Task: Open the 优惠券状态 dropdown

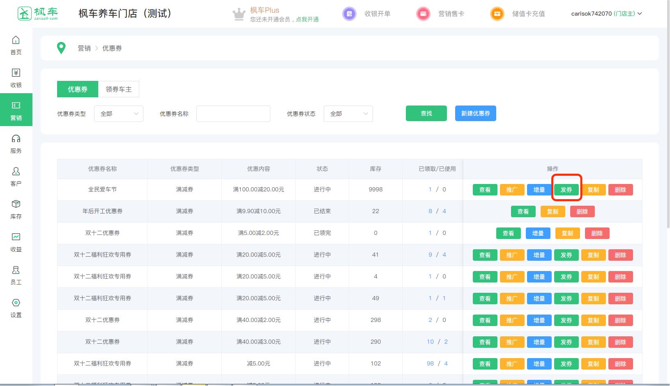Action: (348, 114)
